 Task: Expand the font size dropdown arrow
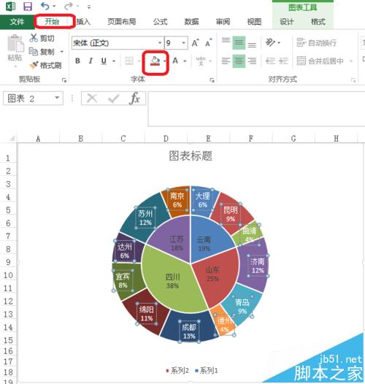[184, 43]
